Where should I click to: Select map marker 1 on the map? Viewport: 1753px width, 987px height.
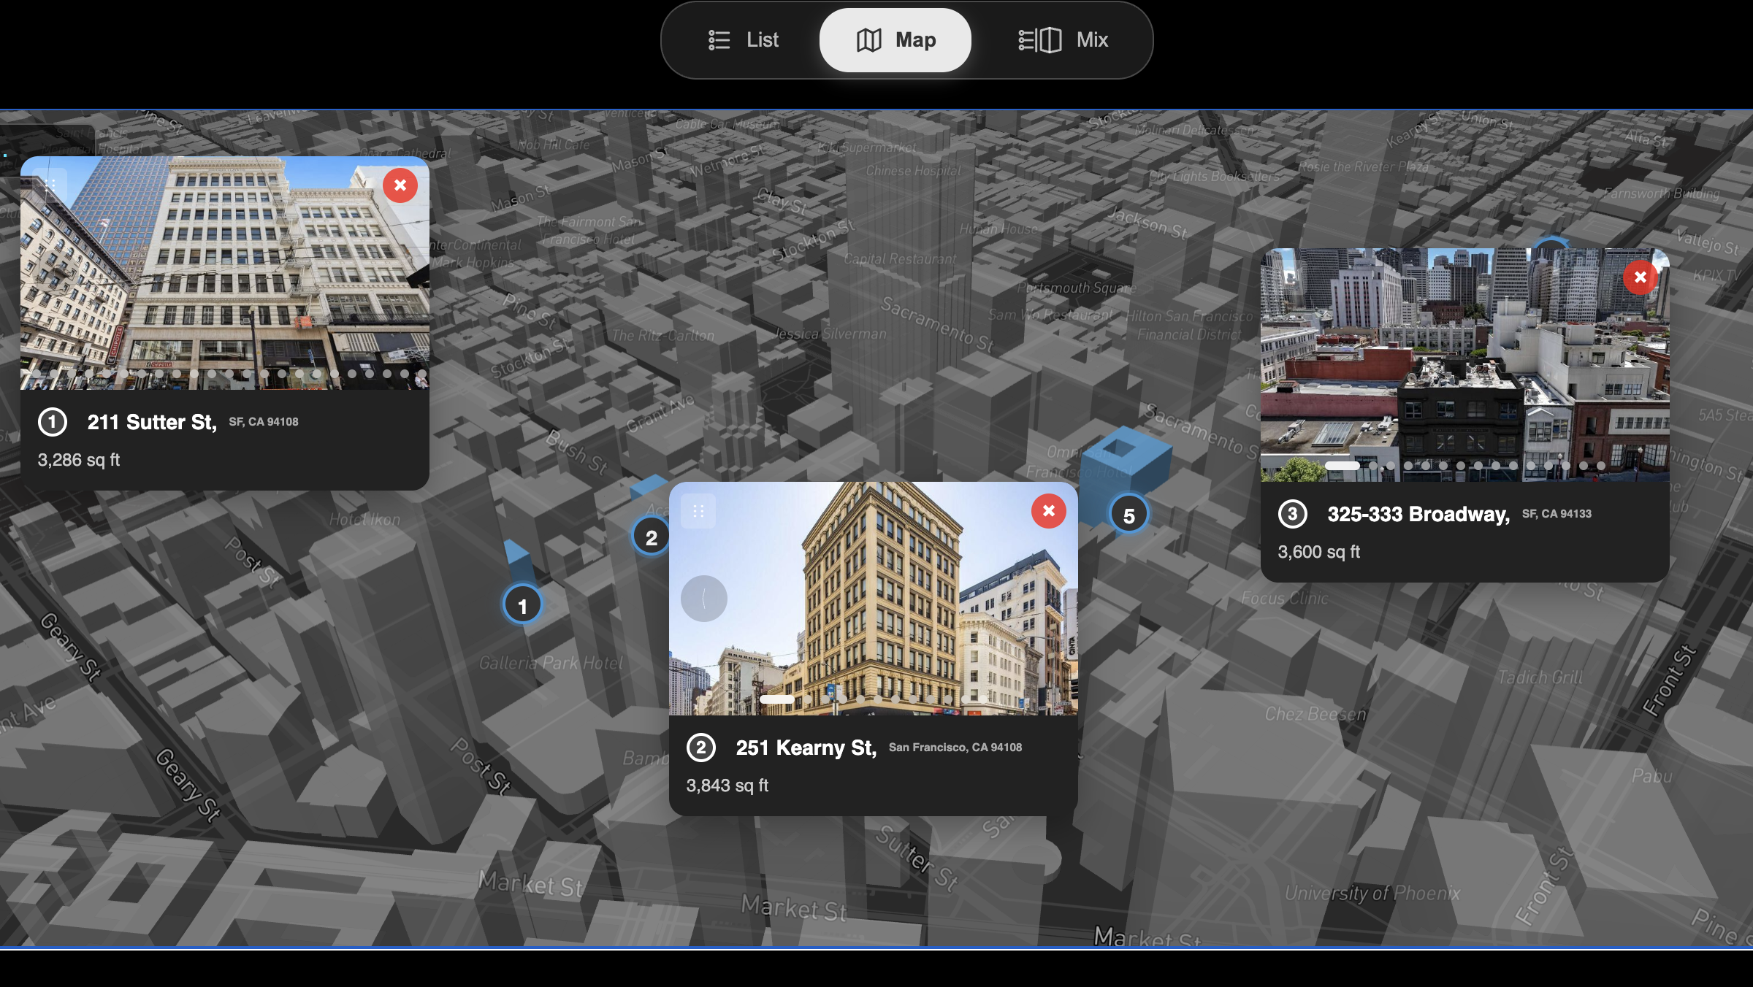coord(522,604)
